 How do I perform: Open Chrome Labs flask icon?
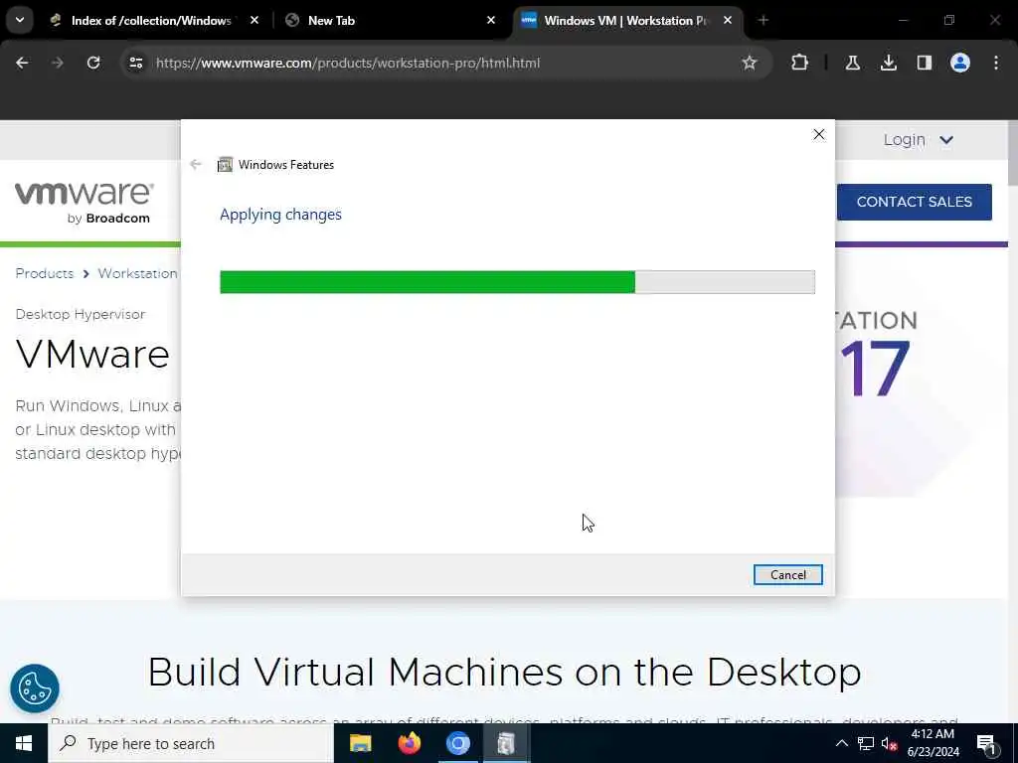[852, 63]
